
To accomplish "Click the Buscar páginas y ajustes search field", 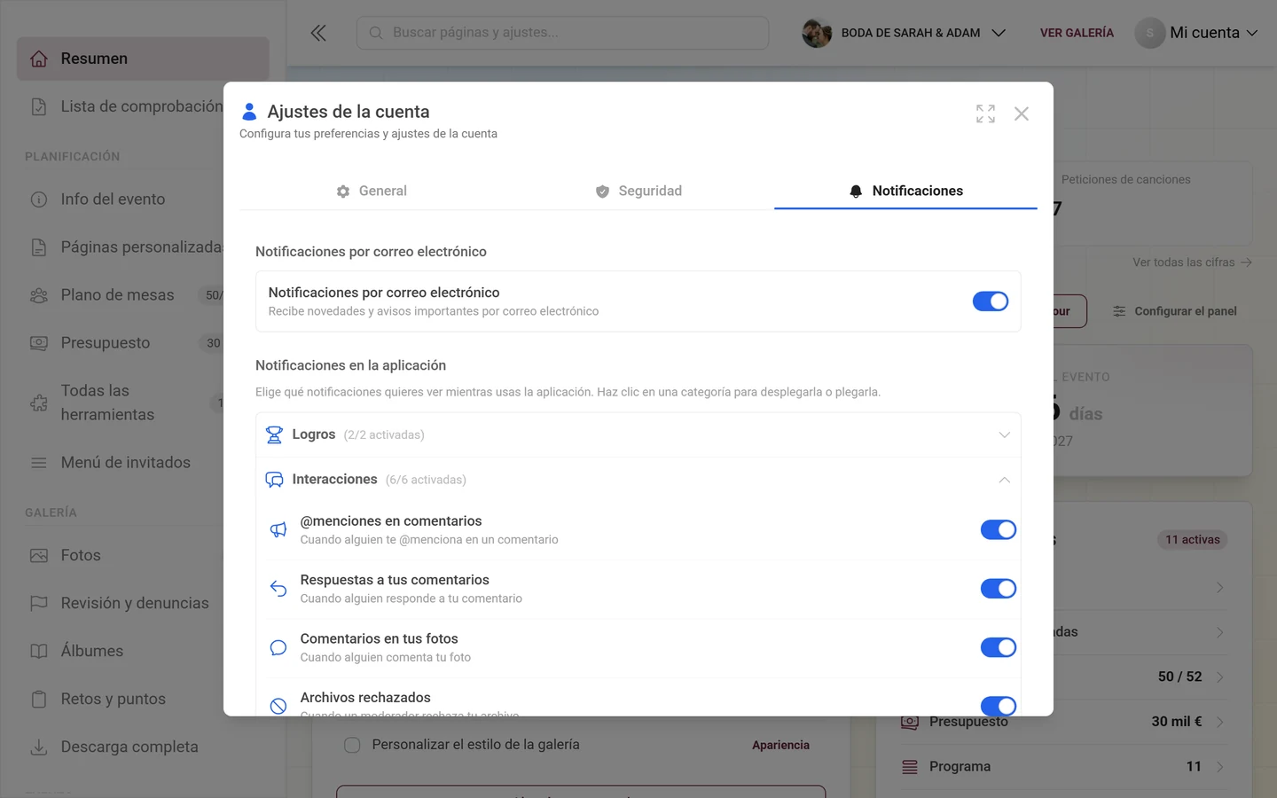I will click(x=562, y=33).
